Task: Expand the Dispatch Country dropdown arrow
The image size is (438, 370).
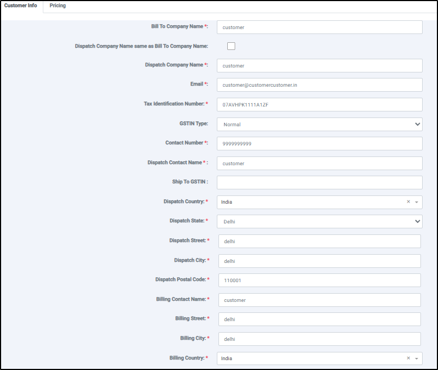Action: click(417, 202)
